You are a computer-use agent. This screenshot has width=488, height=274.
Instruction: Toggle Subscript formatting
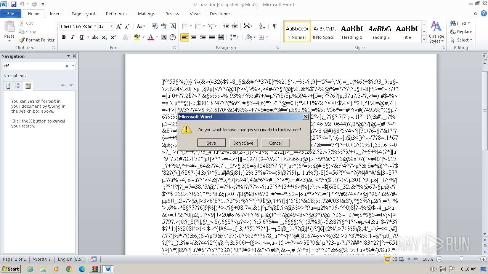point(104,37)
